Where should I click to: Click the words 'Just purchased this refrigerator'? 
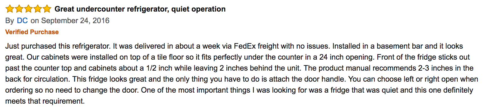click(57, 46)
